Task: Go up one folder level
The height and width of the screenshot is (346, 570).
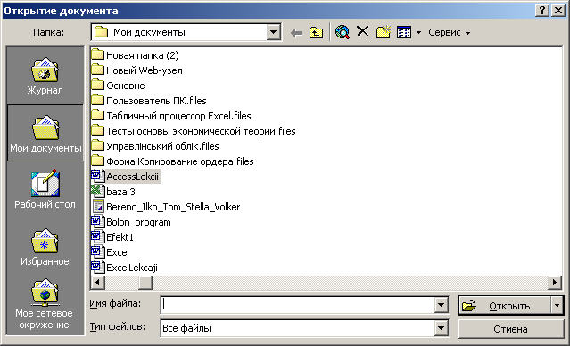Action: [316, 33]
